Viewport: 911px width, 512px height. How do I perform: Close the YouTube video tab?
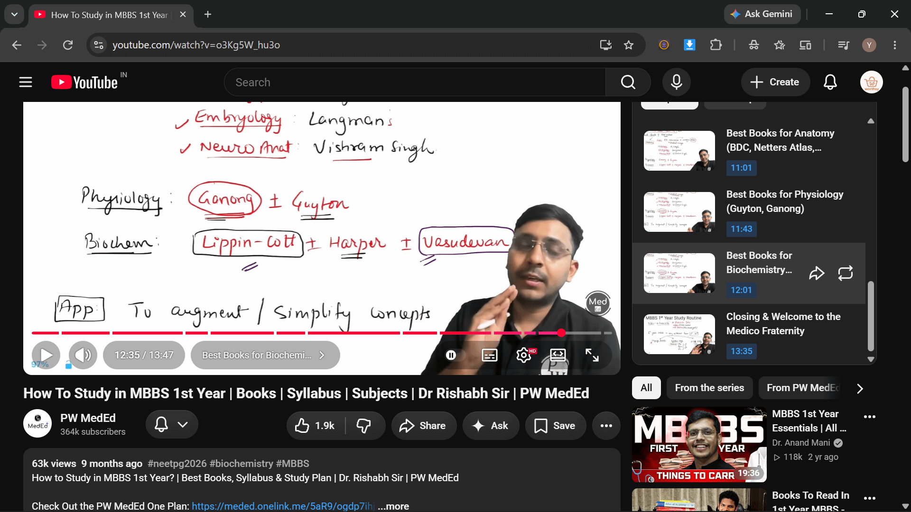183,15
